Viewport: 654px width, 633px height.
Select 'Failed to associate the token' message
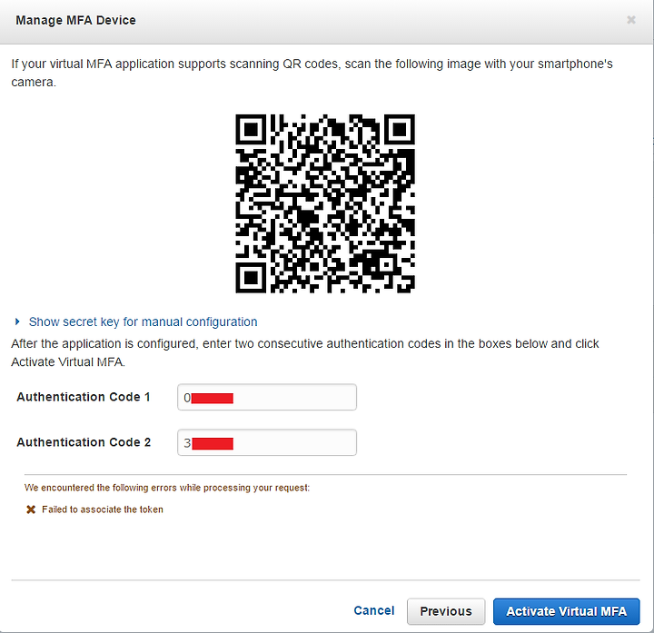103,509
